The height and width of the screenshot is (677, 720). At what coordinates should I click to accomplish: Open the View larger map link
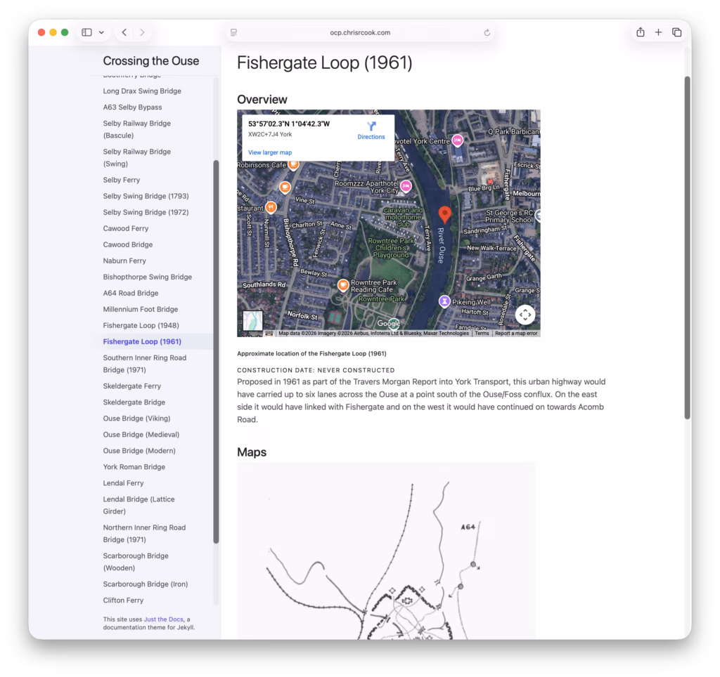(270, 152)
